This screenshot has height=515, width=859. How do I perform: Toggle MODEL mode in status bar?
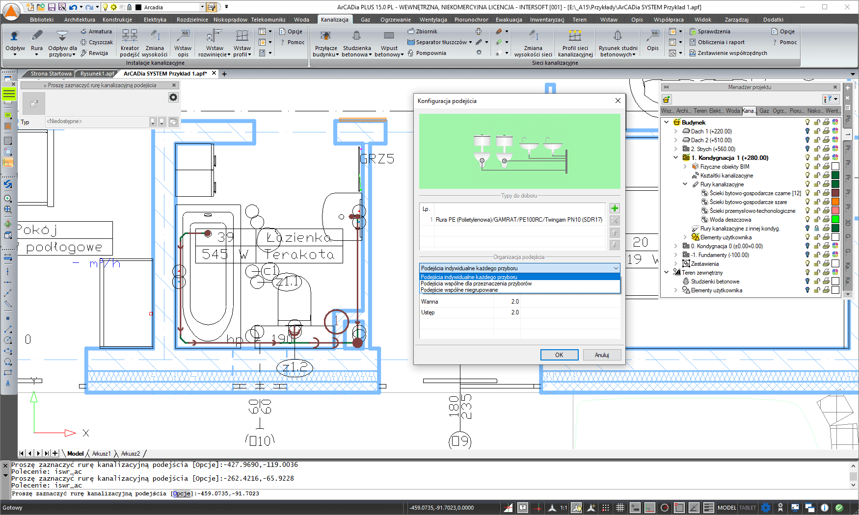pyautogui.click(x=727, y=508)
